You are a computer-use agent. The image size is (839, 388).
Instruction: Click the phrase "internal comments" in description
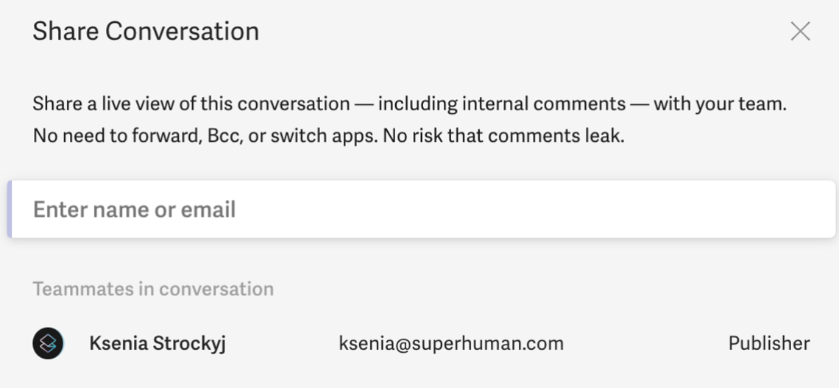[x=544, y=104]
